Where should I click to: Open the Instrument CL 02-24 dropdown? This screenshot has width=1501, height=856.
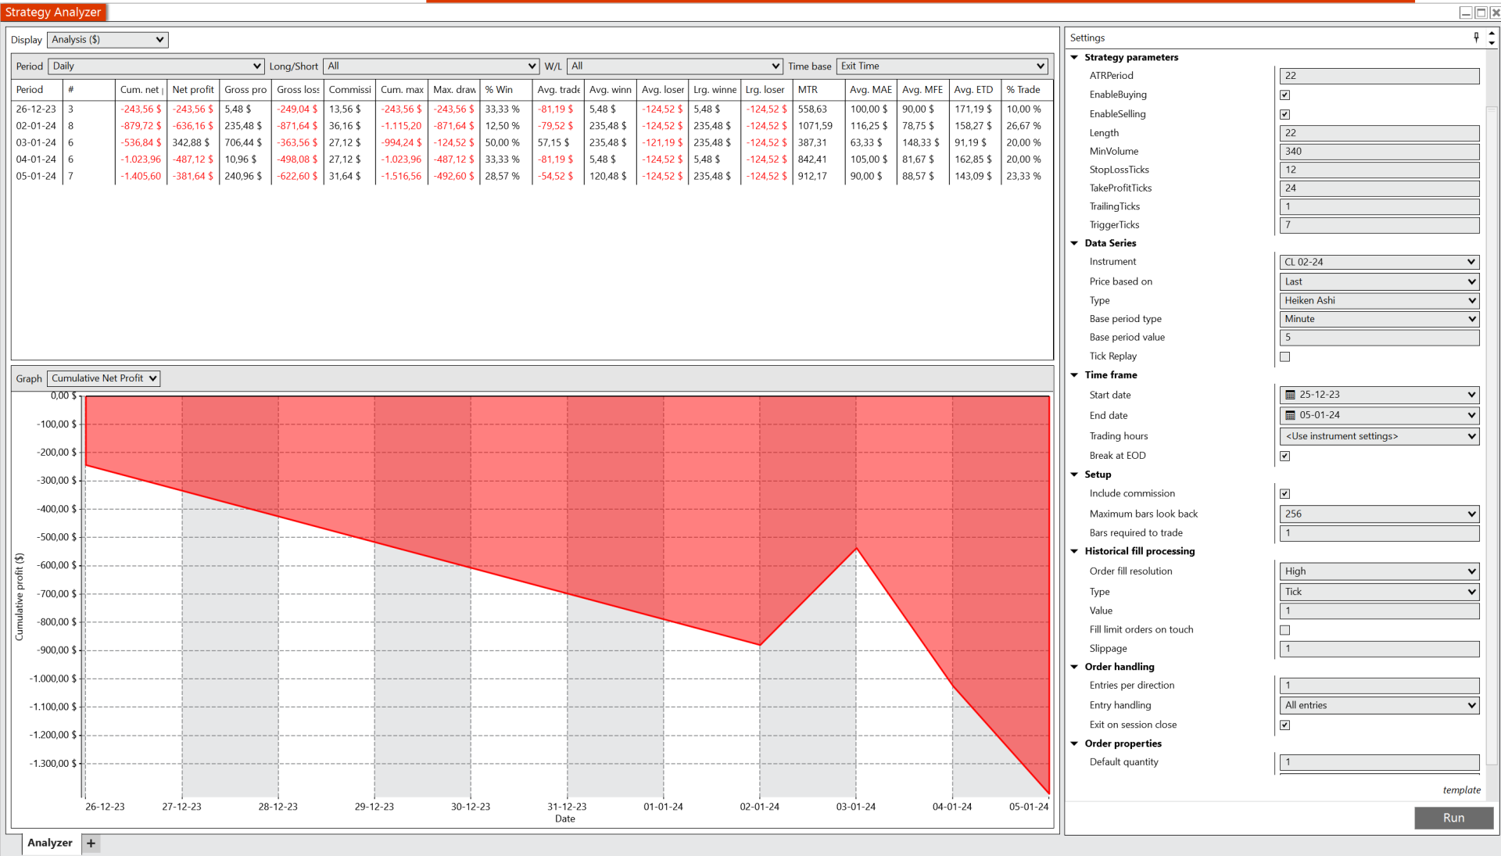pyautogui.click(x=1379, y=262)
